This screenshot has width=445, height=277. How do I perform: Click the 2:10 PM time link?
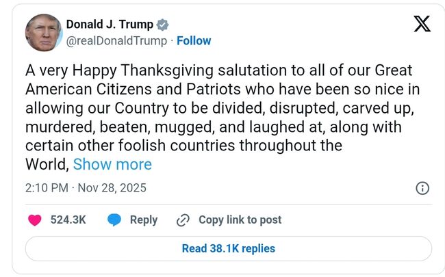coord(47,188)
